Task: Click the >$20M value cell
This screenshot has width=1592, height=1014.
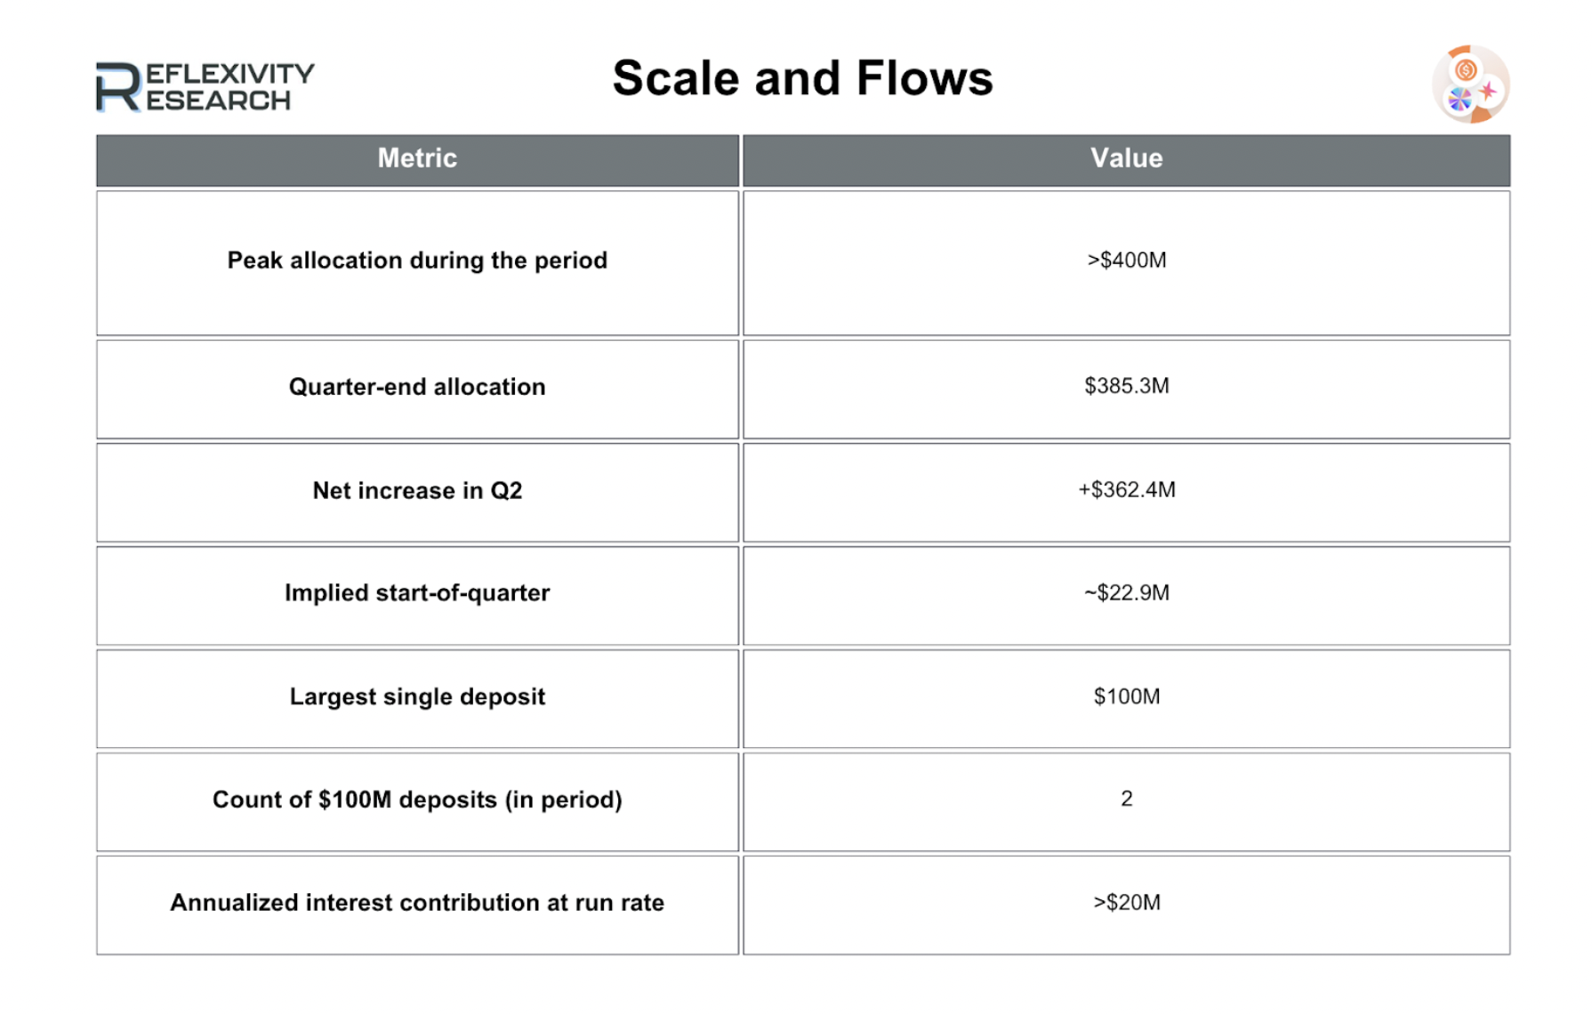Action: [1126, 903]
